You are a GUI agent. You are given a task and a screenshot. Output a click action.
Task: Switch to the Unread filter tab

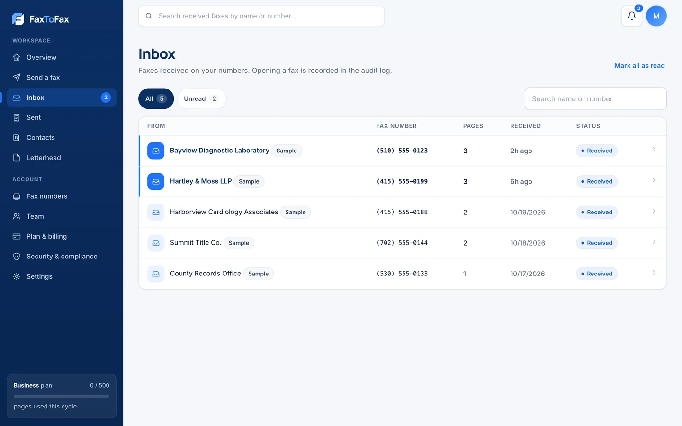tap(201, 99)
